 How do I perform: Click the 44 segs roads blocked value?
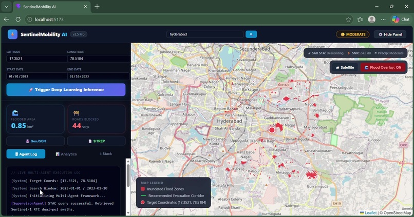click(81, 126)
